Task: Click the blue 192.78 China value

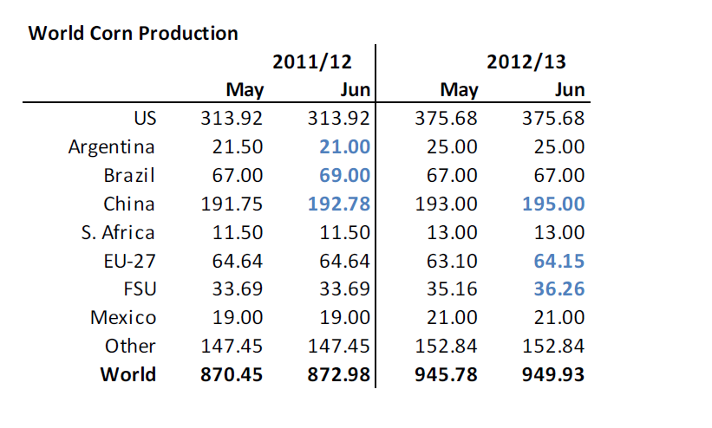Action: [x=339, y=204]
